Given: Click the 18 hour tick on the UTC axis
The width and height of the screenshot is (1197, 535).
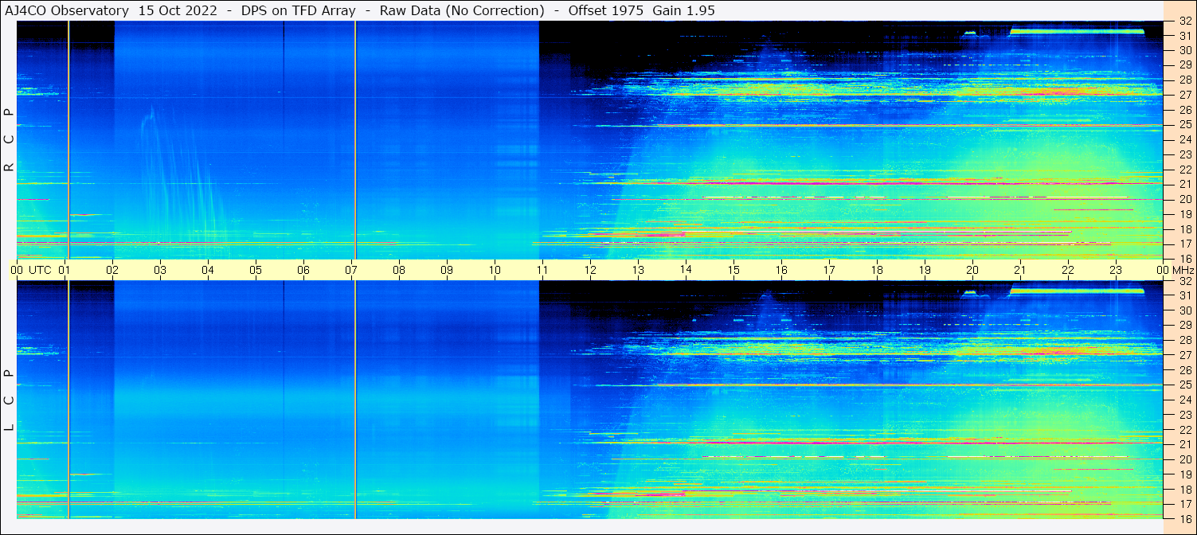Looking at the screenshot, I should coord(877,270).
